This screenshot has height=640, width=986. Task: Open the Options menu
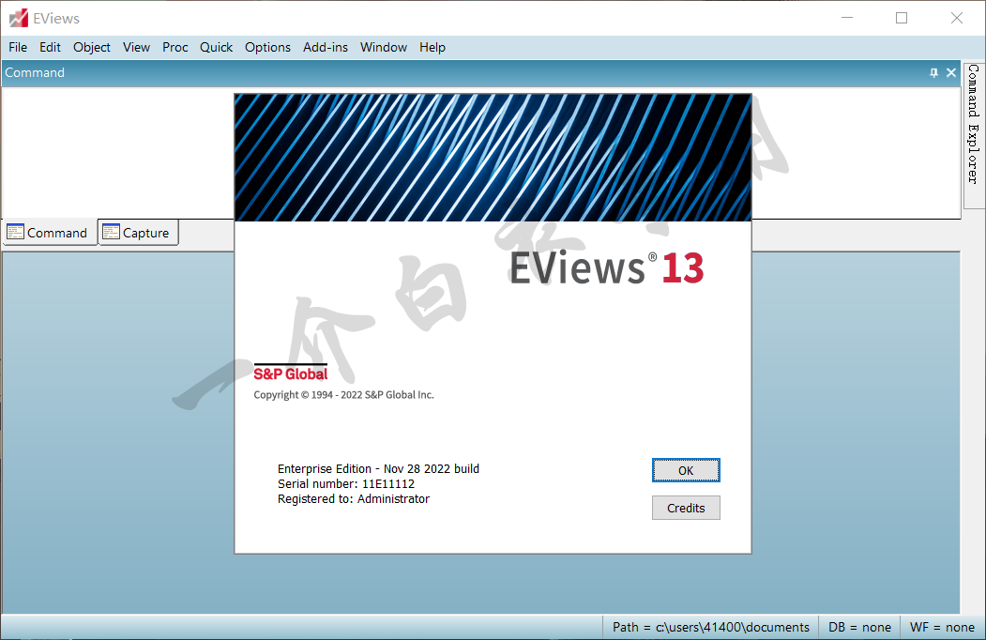268,47
